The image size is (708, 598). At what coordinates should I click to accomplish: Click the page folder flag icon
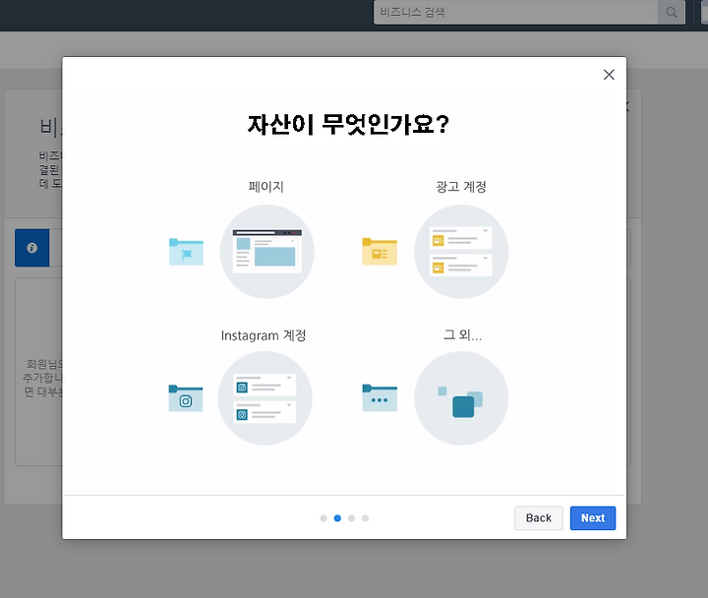[x=186, y=252]
